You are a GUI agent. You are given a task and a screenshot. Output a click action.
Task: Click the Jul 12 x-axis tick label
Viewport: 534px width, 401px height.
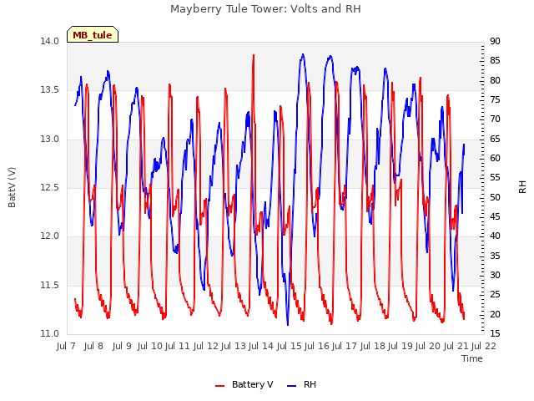click(x=206, y=347)
